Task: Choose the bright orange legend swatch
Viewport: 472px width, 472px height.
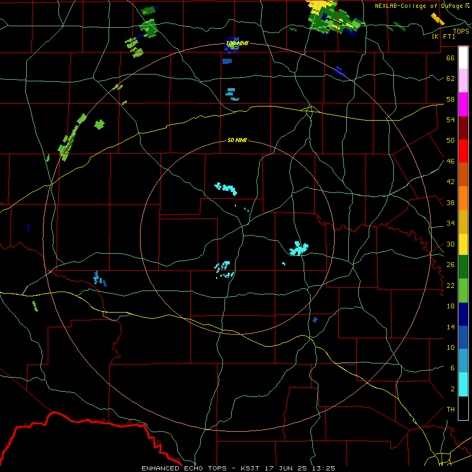Action: (463, 198)
